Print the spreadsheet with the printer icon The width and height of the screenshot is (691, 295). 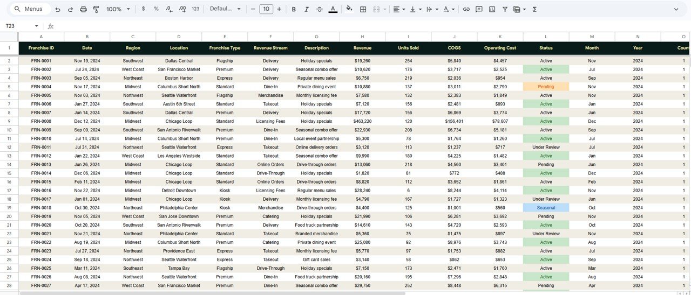83,9
